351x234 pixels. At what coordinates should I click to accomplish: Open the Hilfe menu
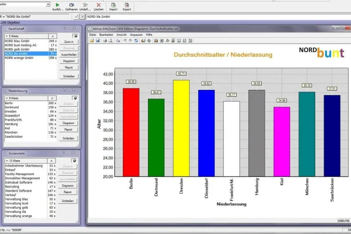tap(149, 35)
